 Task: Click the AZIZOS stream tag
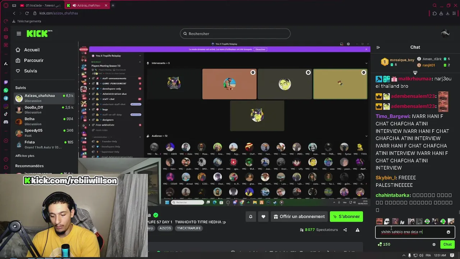[x=165, y=228]
